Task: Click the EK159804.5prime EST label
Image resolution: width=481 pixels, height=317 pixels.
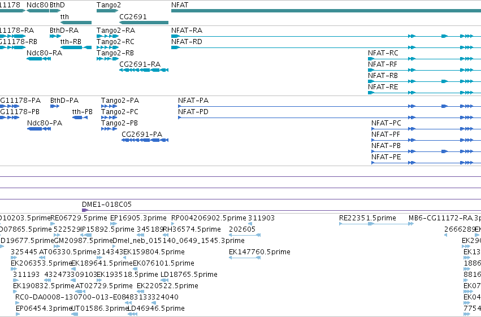Action: [x=154, y=252]
